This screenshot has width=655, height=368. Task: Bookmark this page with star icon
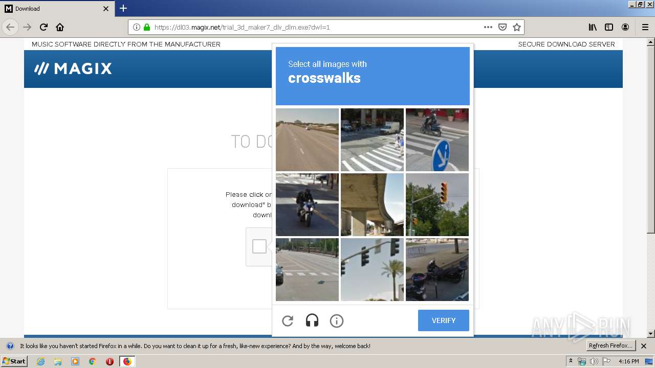tap(517, 27)
